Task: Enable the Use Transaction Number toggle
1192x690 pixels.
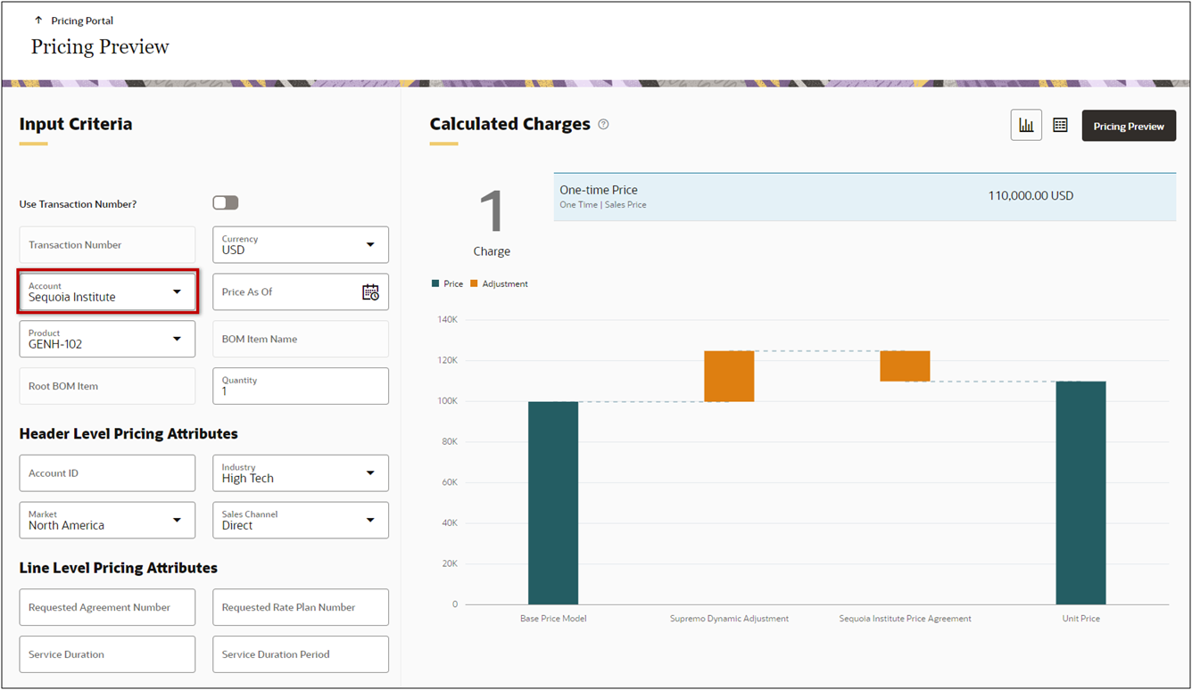Action: [x=225, y=202]
